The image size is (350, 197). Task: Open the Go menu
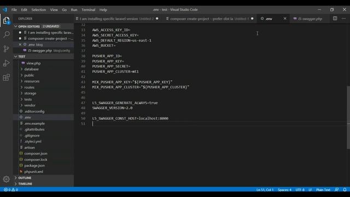[x=65, y=10]
